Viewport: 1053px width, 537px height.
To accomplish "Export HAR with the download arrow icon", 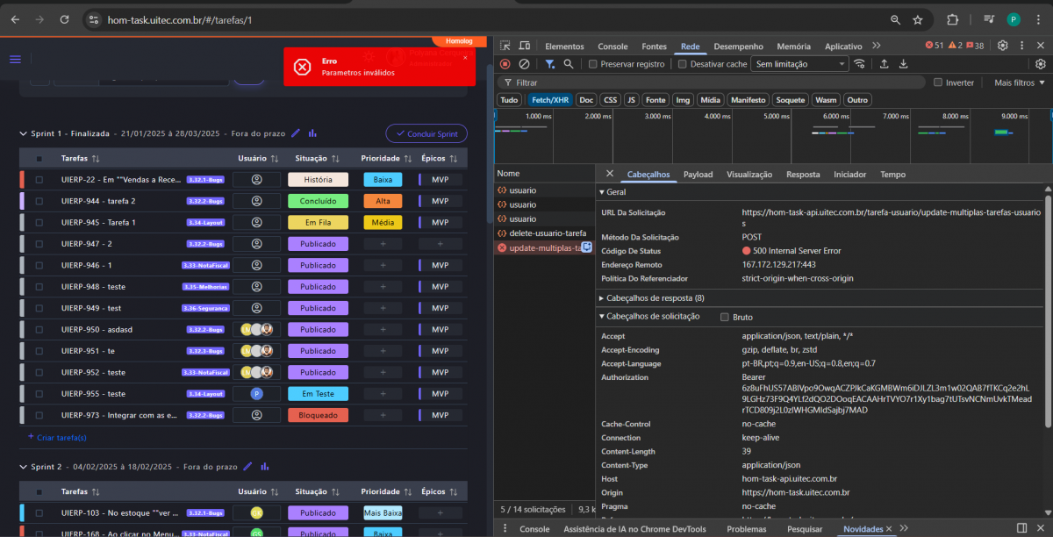I will tap(903, 64).
